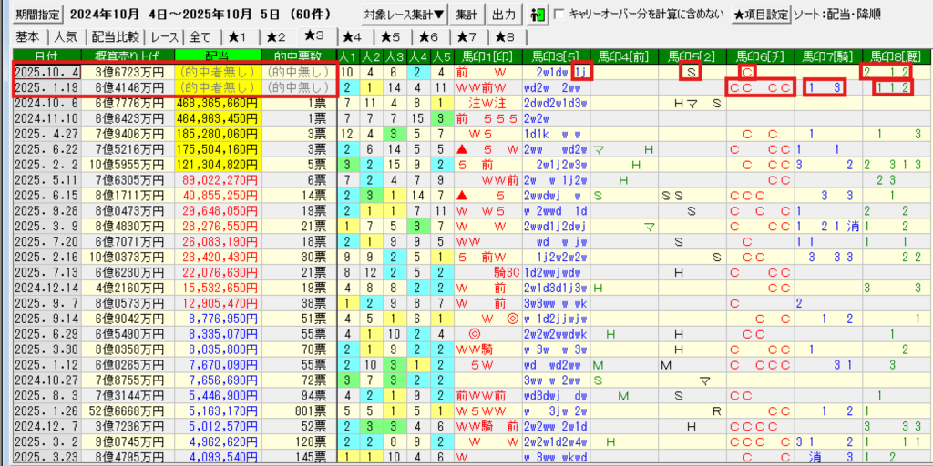Image resolution: width=933 pixels, height=466 pixels.
Task: Open the 対象レース集計▼ dropdown
Action: [404, 15]
